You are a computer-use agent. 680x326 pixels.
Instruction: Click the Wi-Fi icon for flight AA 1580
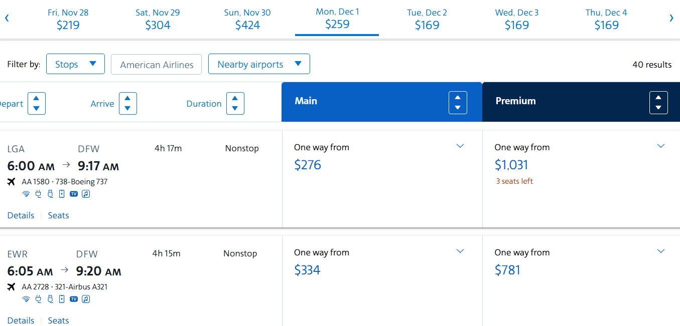point(26,194)
